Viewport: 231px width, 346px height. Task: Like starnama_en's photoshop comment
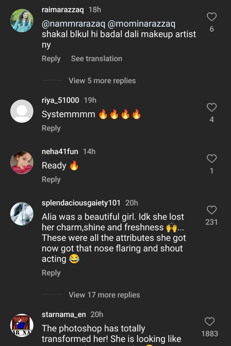[x=210, y=322]
